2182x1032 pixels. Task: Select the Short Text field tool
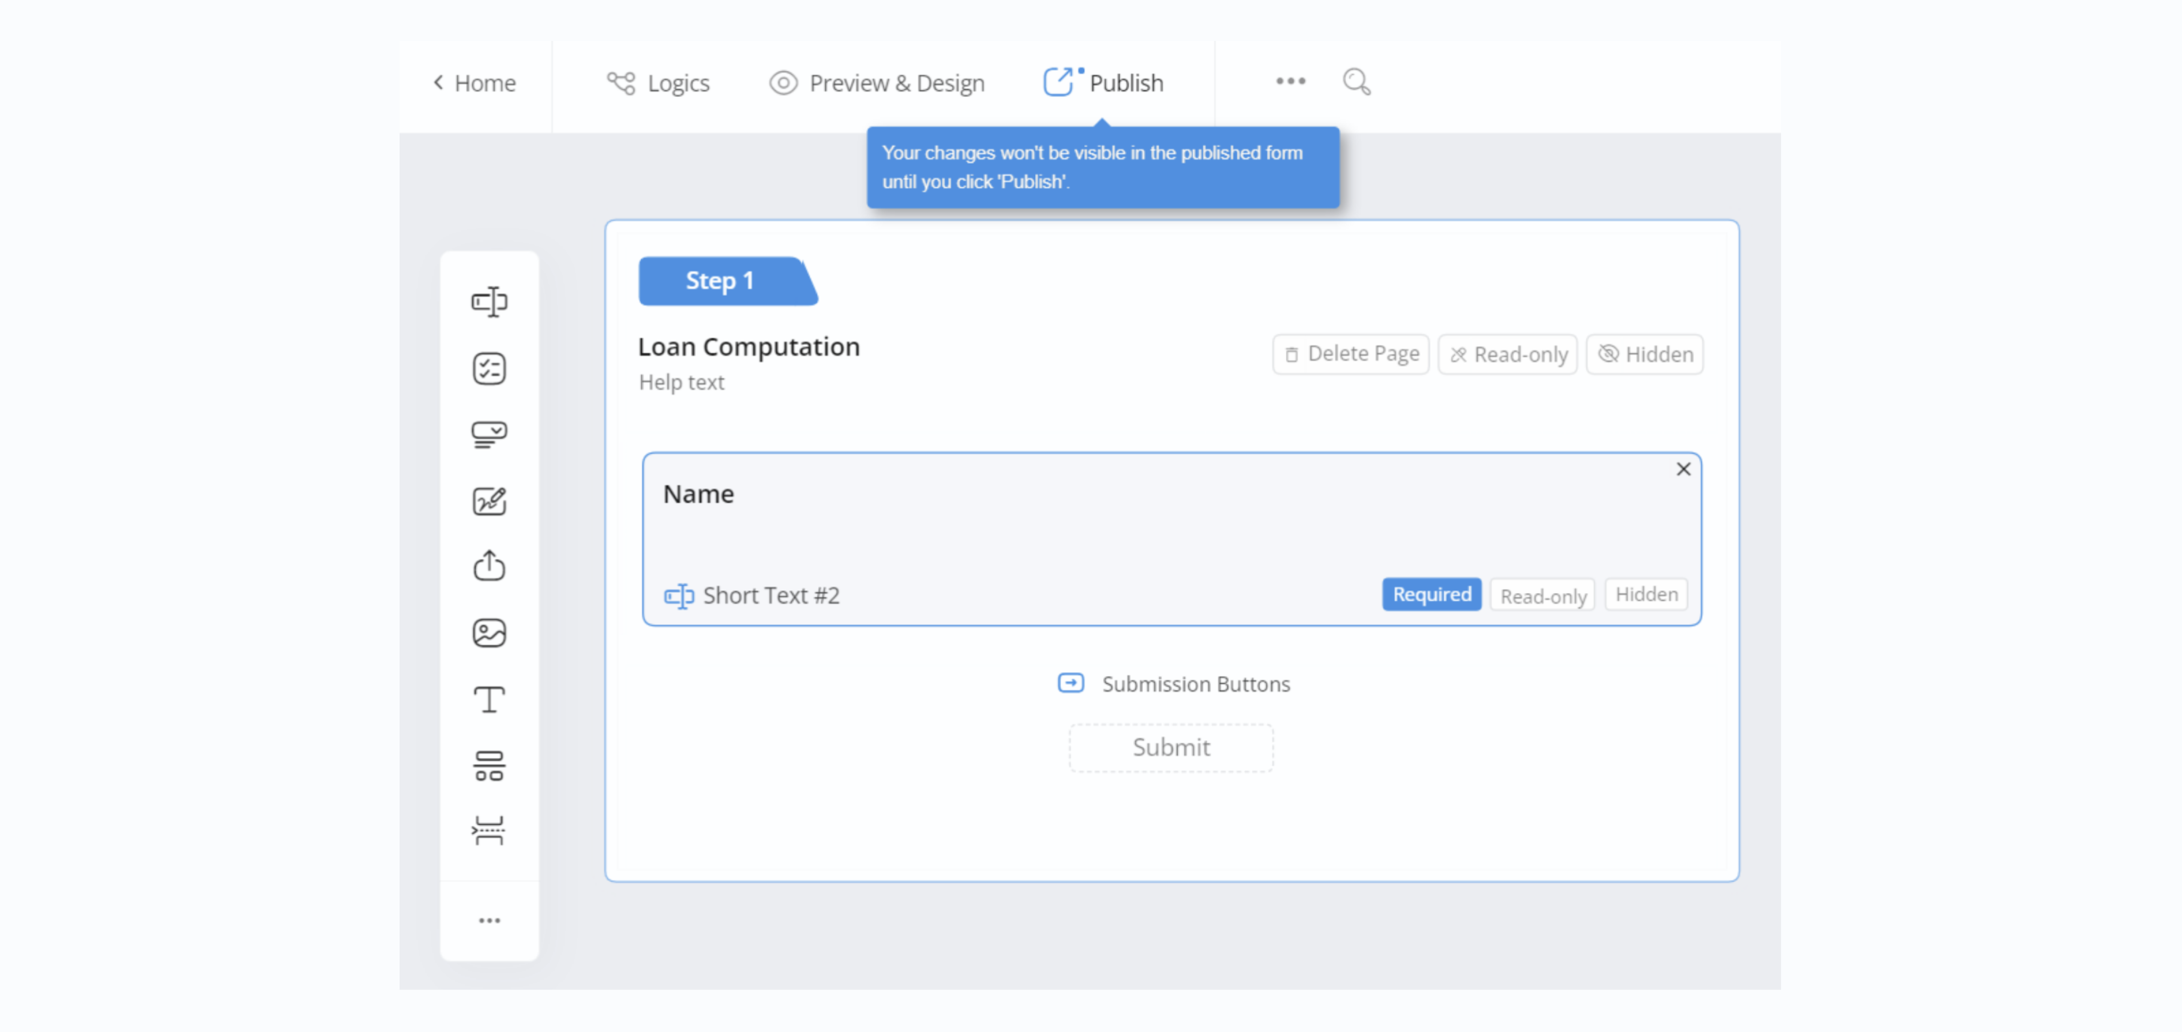[489, 301]
